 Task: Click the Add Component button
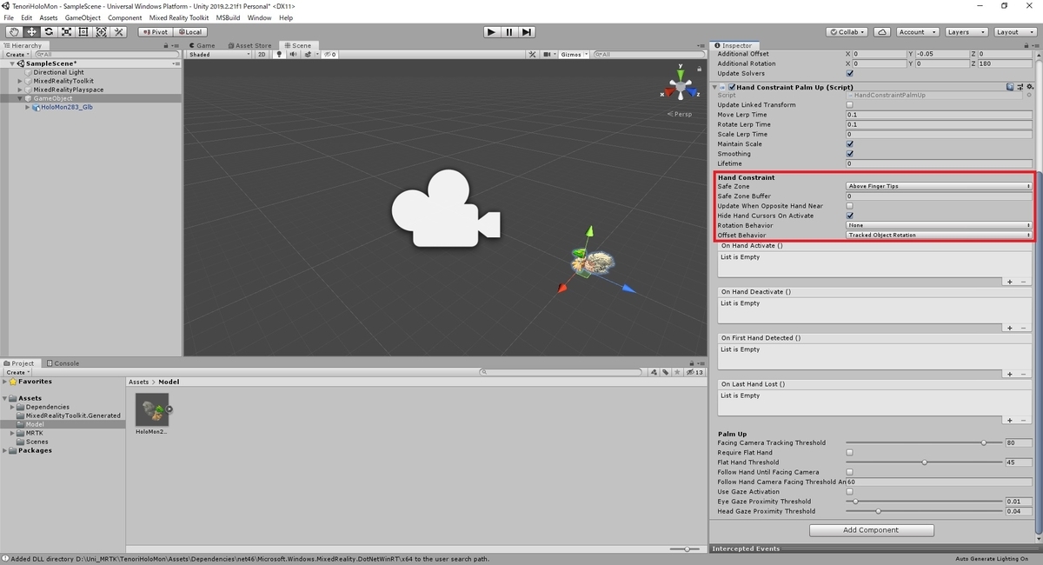pos(872,529)
